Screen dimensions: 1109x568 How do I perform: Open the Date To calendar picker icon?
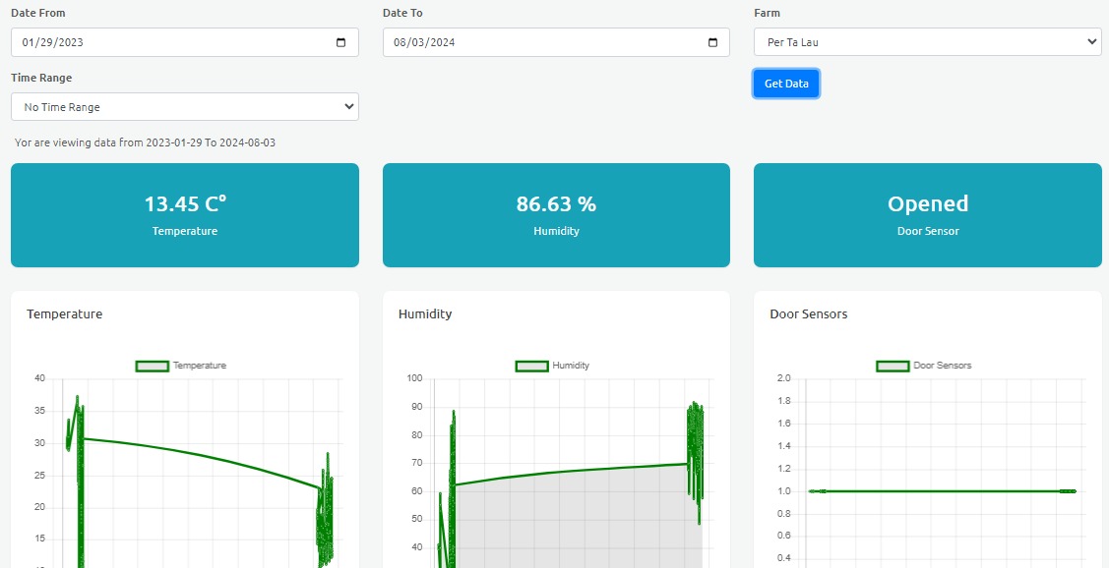712,42
